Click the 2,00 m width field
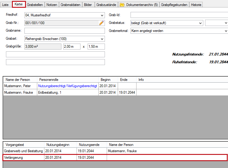This screenshot has height=168, width=228. click(72, 47)
